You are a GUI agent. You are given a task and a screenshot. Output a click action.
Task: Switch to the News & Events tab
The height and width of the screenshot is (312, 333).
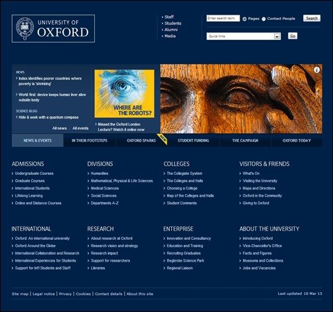(38, 140)
